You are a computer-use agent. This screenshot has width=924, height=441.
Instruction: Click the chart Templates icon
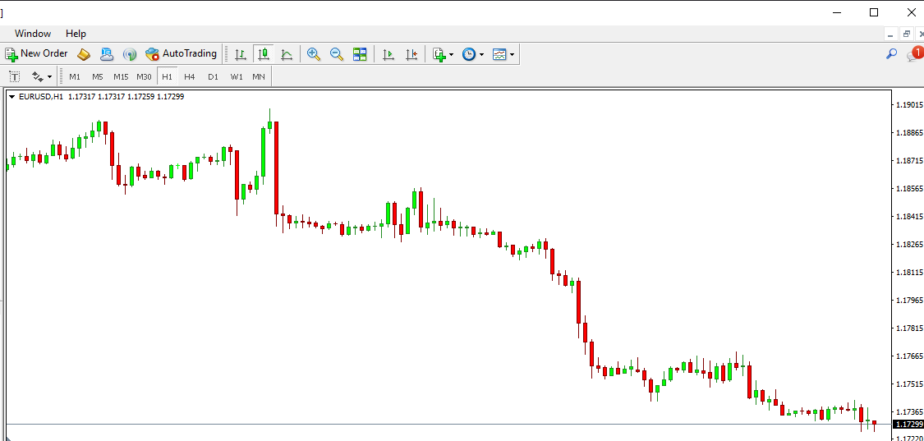click(499, 54)
